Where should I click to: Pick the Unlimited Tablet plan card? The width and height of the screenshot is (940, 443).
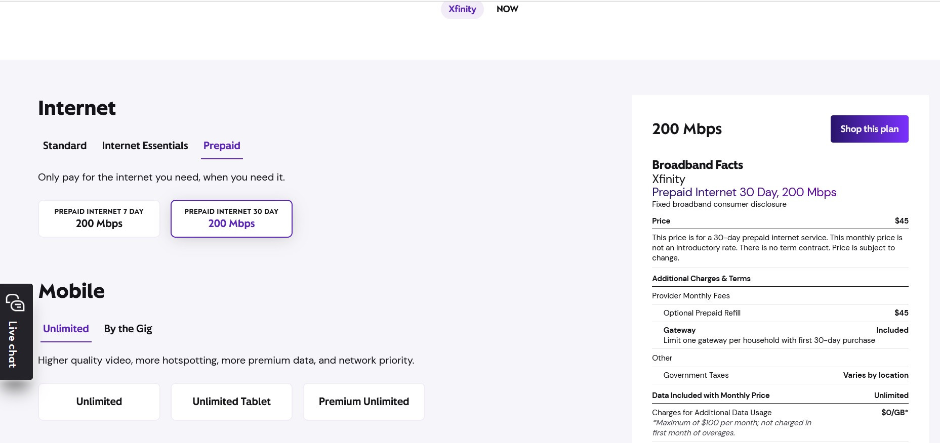click(231, 402)
